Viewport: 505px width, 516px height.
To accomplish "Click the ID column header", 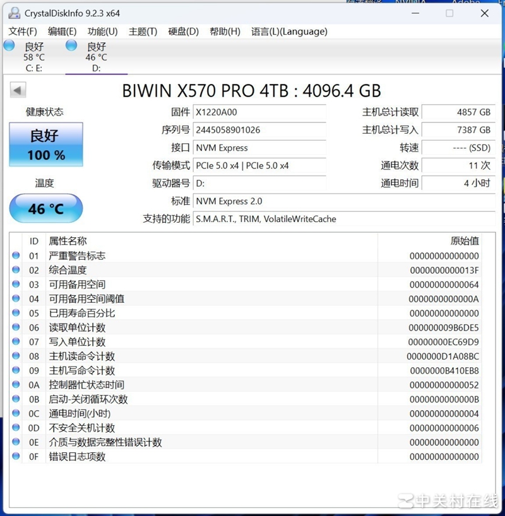I will point(34,241).
